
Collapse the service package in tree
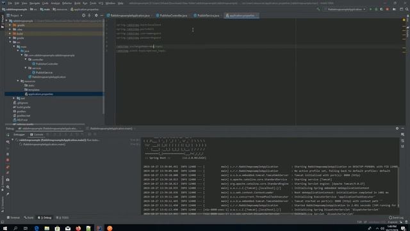[26, 68]
